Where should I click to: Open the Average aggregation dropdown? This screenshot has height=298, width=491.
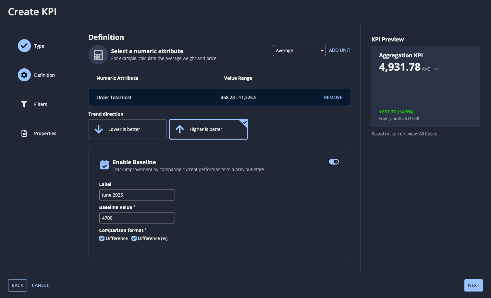tap(299, 51)
